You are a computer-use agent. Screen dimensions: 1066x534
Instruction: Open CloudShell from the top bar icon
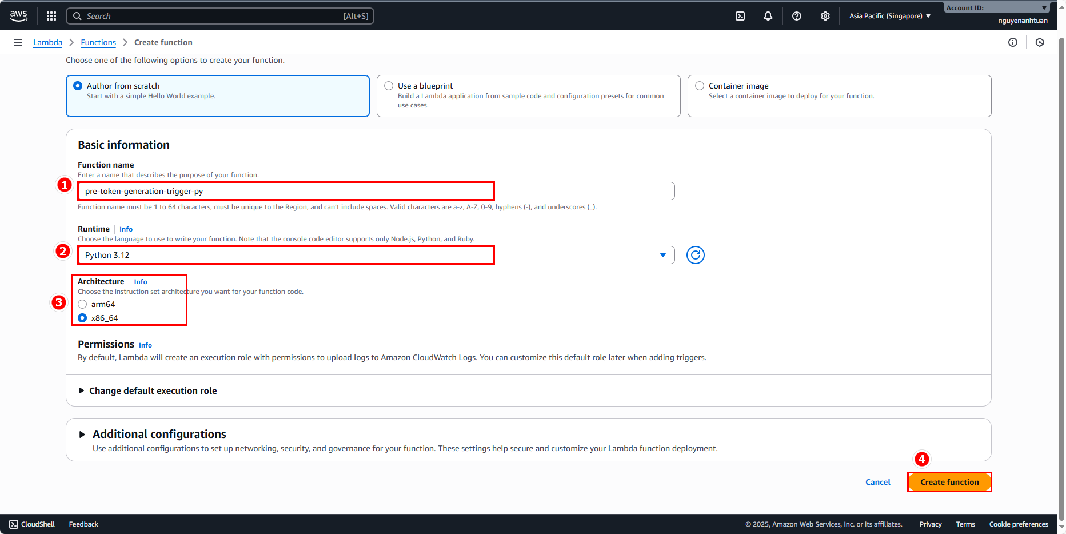(x=740, y=16)
